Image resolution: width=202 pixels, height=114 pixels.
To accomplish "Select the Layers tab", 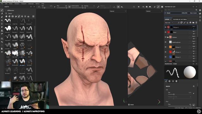I will 167,19.
